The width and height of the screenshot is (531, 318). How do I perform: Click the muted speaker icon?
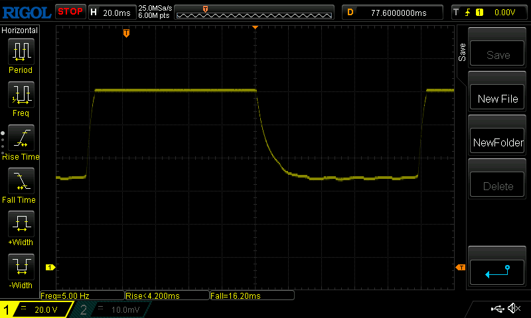click(513, 309)
